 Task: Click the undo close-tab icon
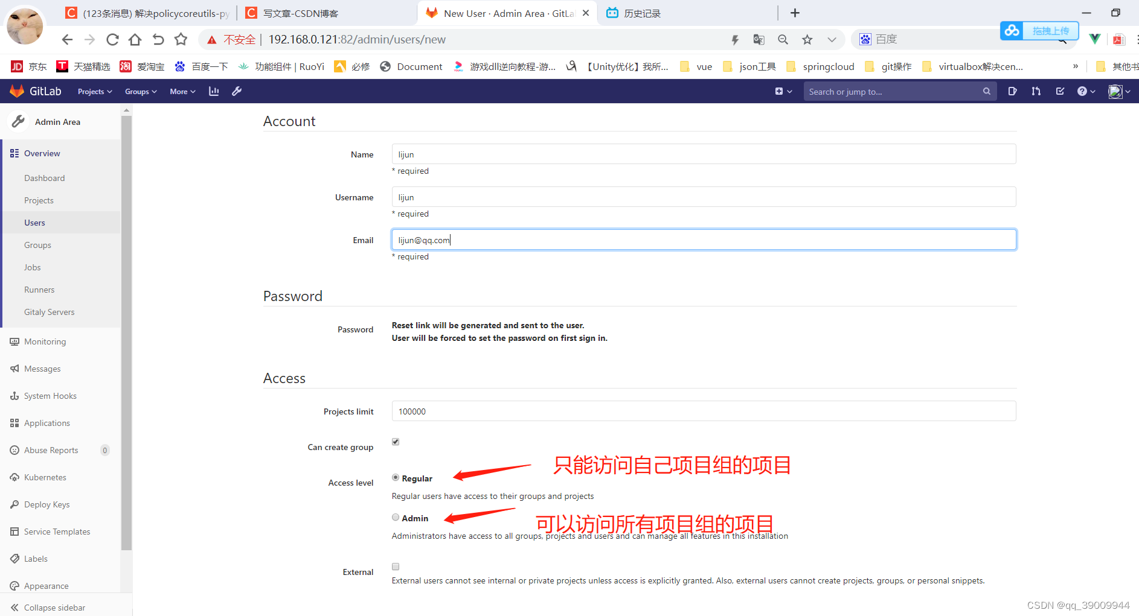coord(158,40)
